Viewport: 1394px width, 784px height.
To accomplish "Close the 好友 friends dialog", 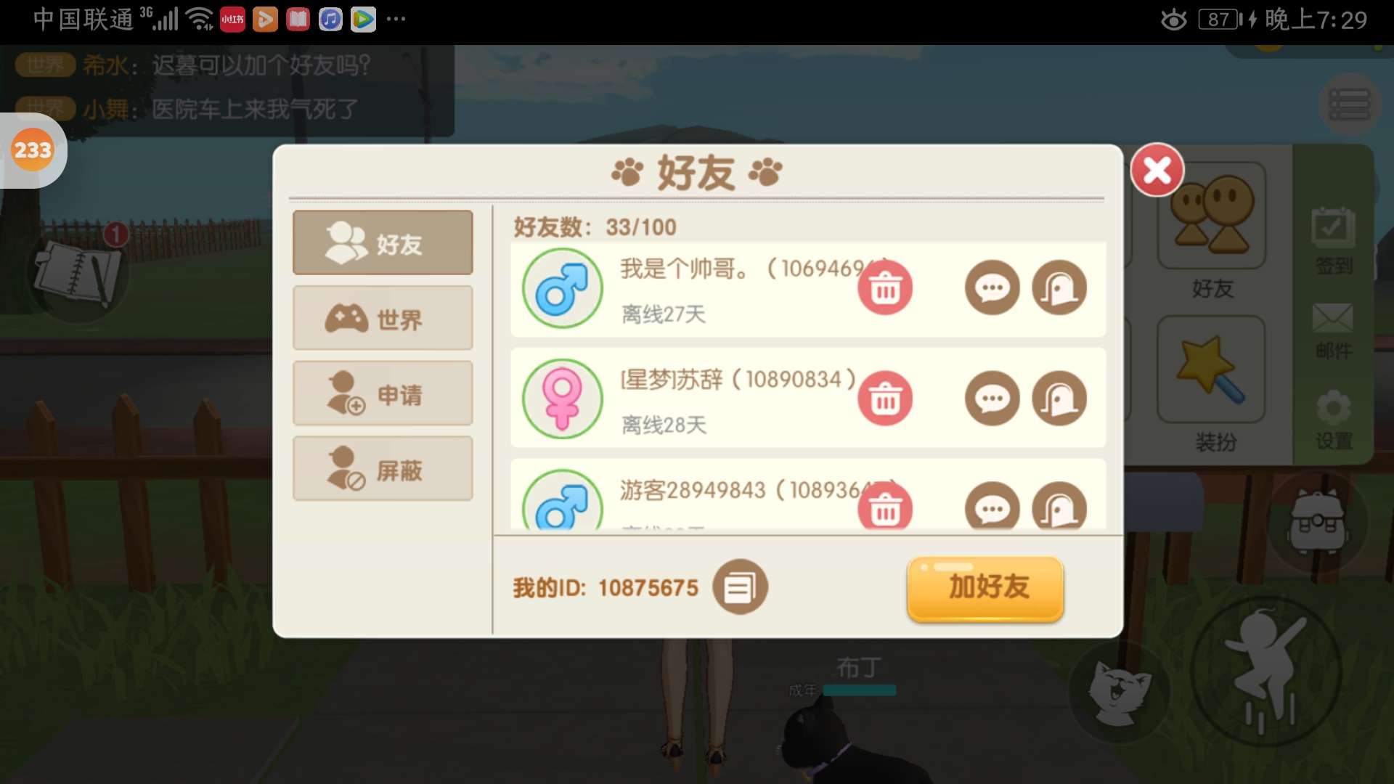I will 1157,171.
